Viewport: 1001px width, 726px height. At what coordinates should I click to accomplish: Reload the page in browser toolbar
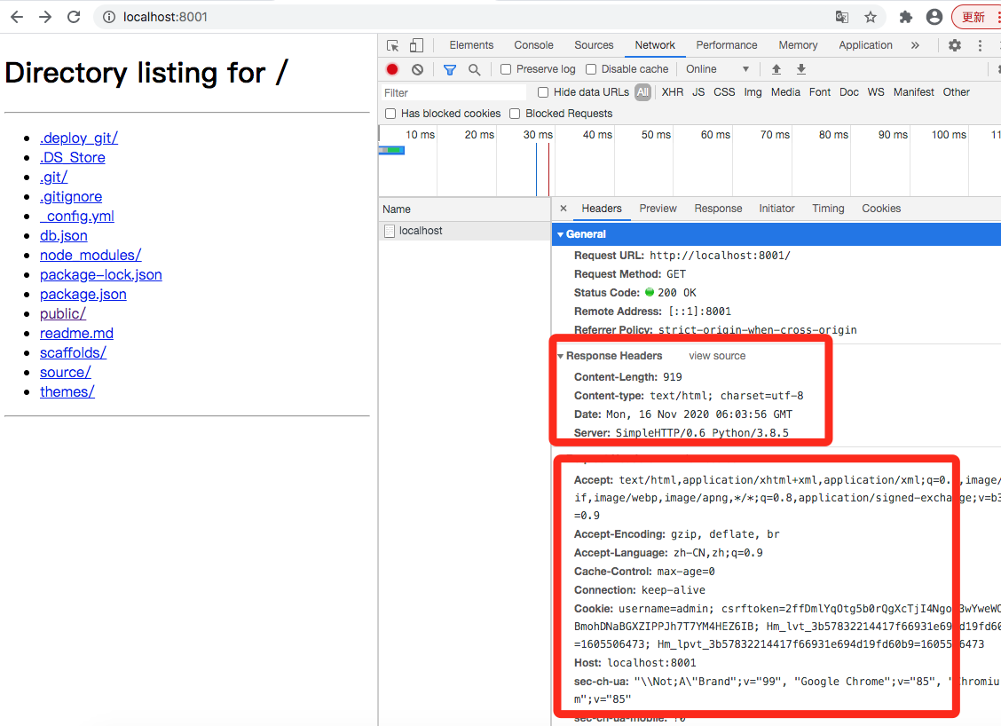click(x=74, y=17)
